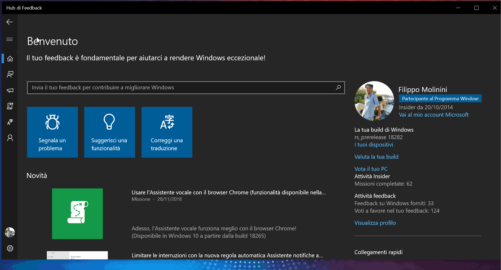The width and height of the screenshot is (501, 270).
Task: Click Adesso, l'Assistente vocale description text
Action: pyautogui.click(x=214, y=232)
